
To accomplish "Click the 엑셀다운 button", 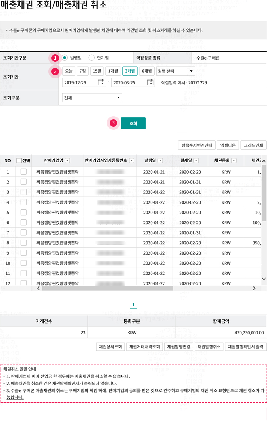I will point(228,145).
